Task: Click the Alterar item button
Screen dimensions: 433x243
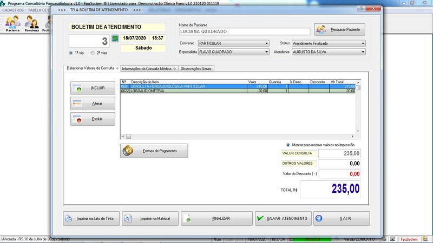Action: tap(93, 103)
